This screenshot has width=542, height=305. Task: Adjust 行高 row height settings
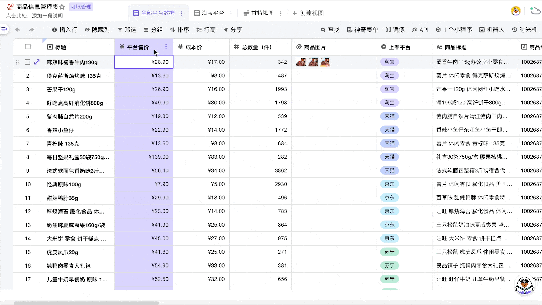coord(206,30)
